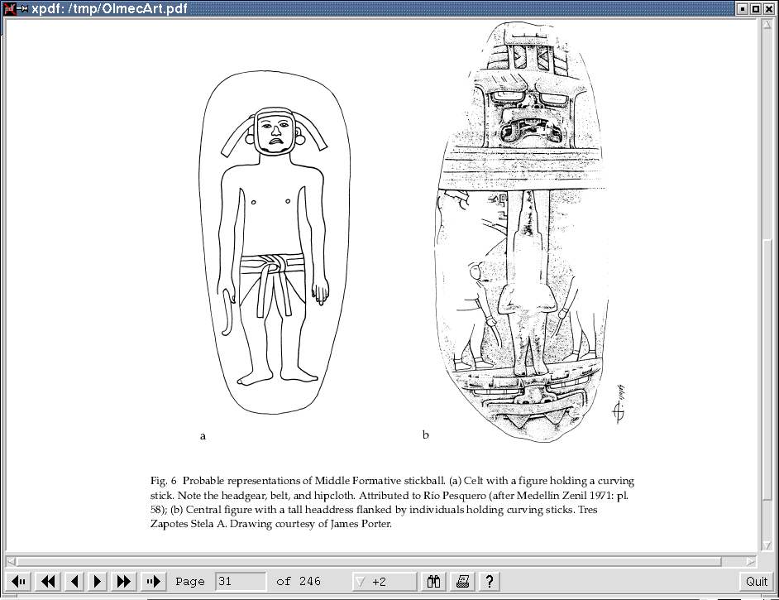
Task: Click the 'Fig. 6' caption text
Action: (164, 481)
